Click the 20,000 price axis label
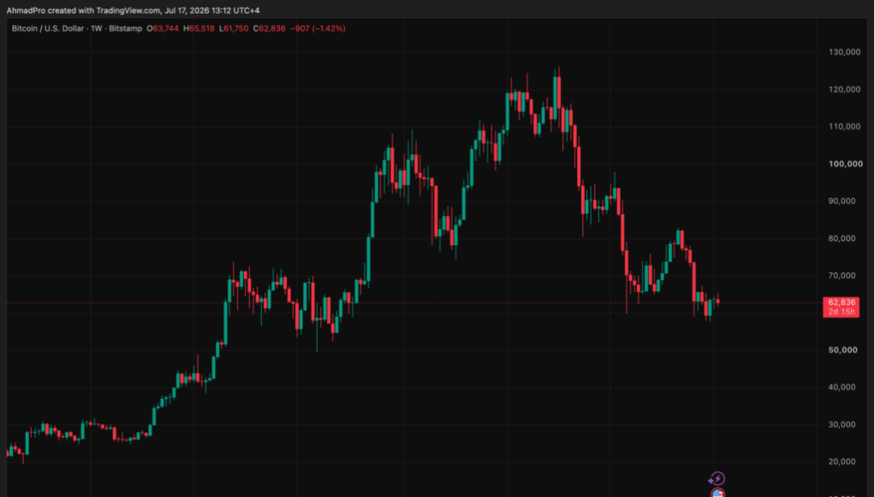Viewport: 874px width, 497px height. (x=841, y=462)
